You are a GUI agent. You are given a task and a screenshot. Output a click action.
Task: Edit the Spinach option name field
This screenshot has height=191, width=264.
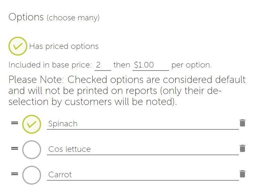click(x=143, y=124)
